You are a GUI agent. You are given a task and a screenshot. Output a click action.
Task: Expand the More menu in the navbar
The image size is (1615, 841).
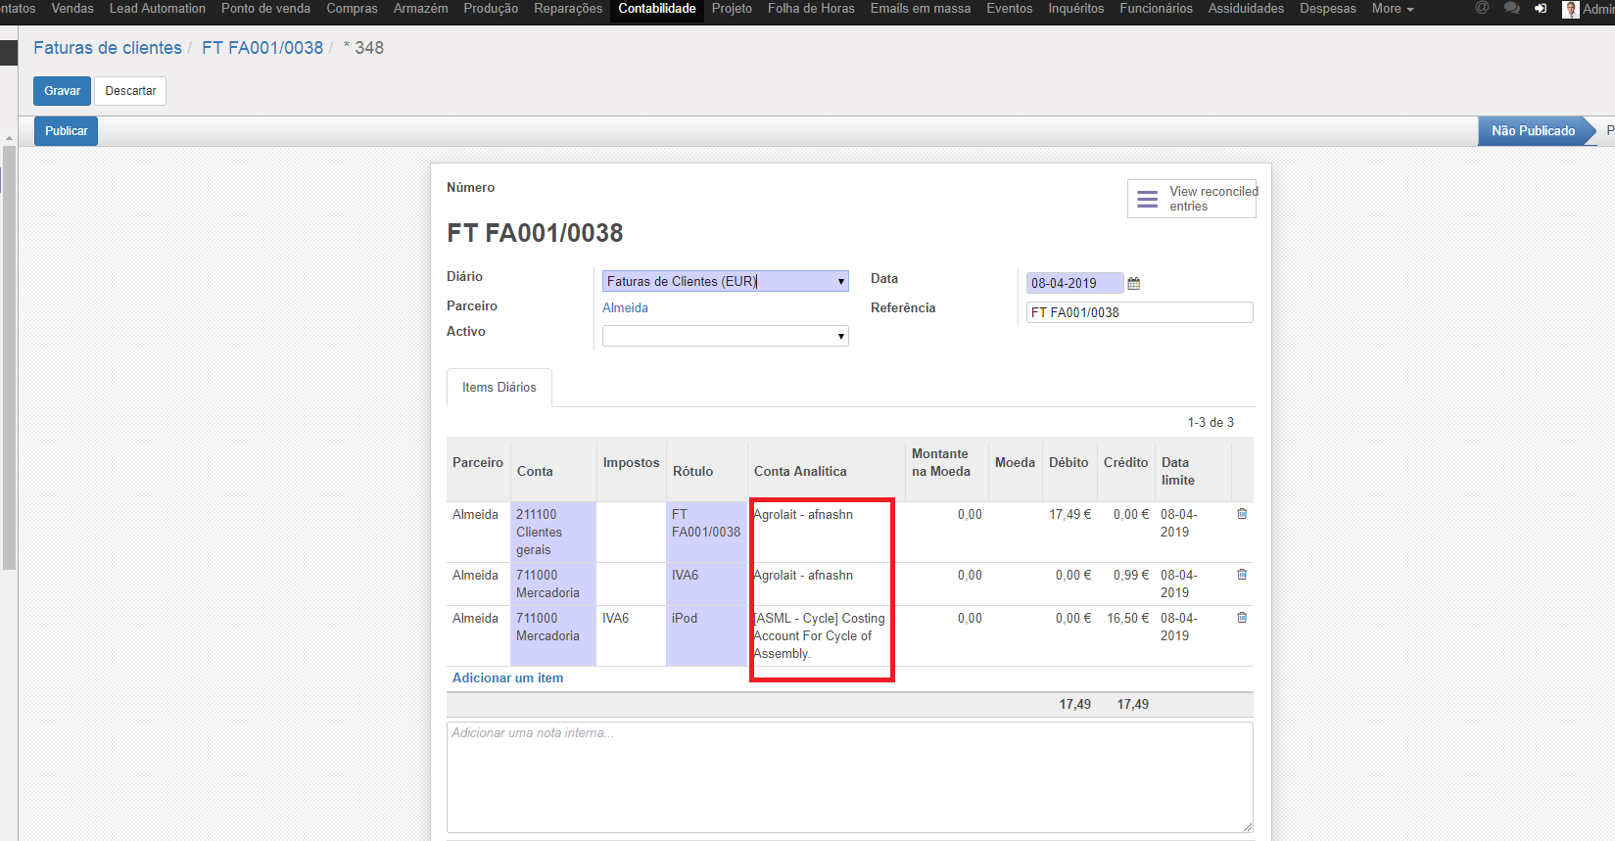pos(1392,8)
